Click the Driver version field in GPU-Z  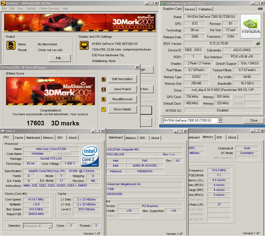coord(222,90)
